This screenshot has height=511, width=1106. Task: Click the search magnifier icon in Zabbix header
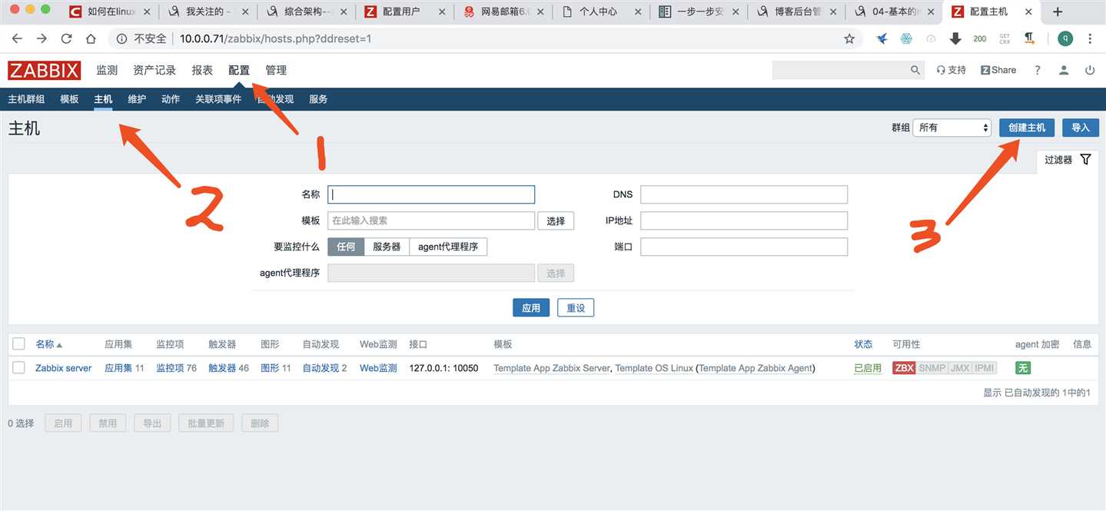tap(915, 70)
